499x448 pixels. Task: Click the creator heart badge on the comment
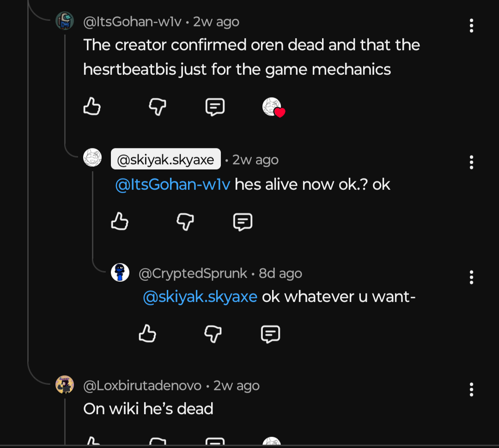(272, 106)
